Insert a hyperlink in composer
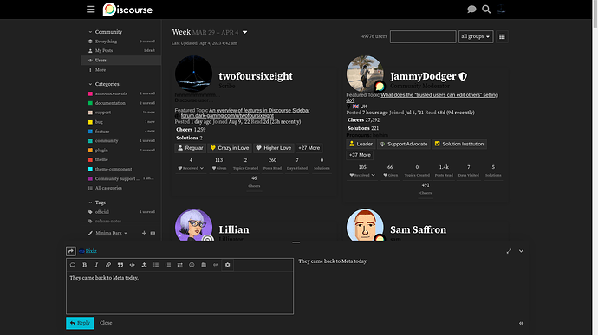This screenshot has height=335, width=598. 108,265
